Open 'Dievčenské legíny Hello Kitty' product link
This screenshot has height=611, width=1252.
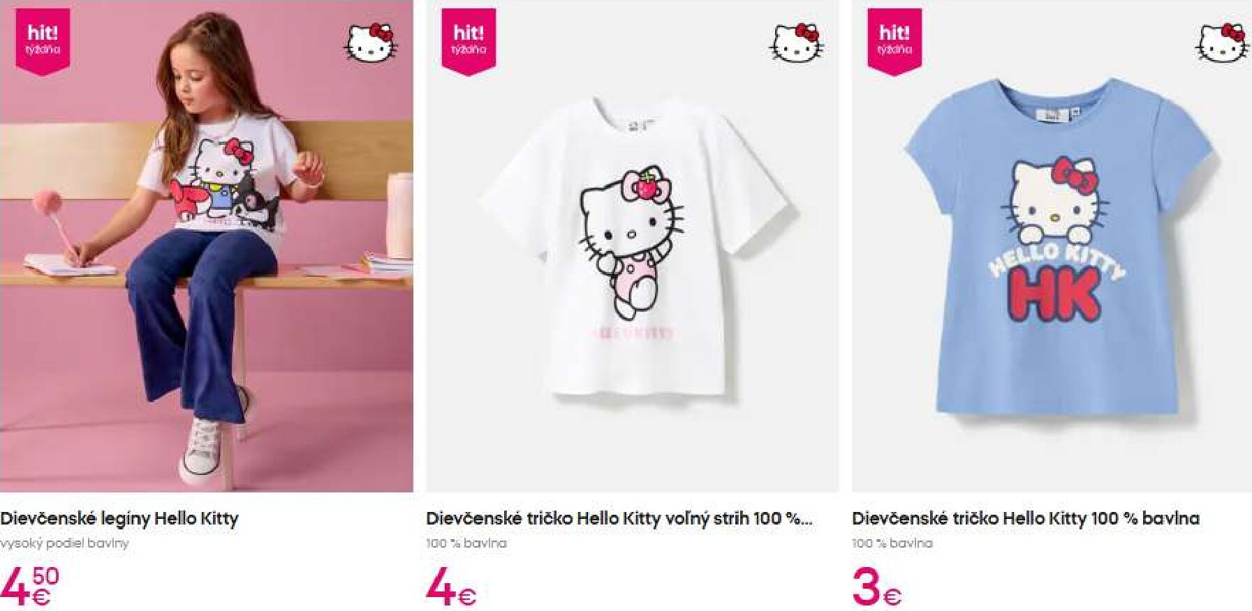[119, 518]
